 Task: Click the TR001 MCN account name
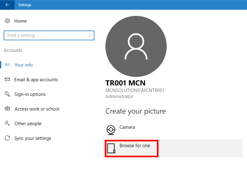point(125,83)
